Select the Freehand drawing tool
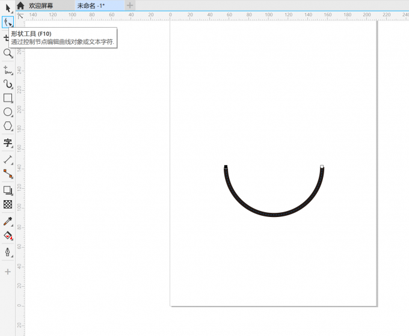Viewport: 409px width, 336px height. tap(8, 70)
